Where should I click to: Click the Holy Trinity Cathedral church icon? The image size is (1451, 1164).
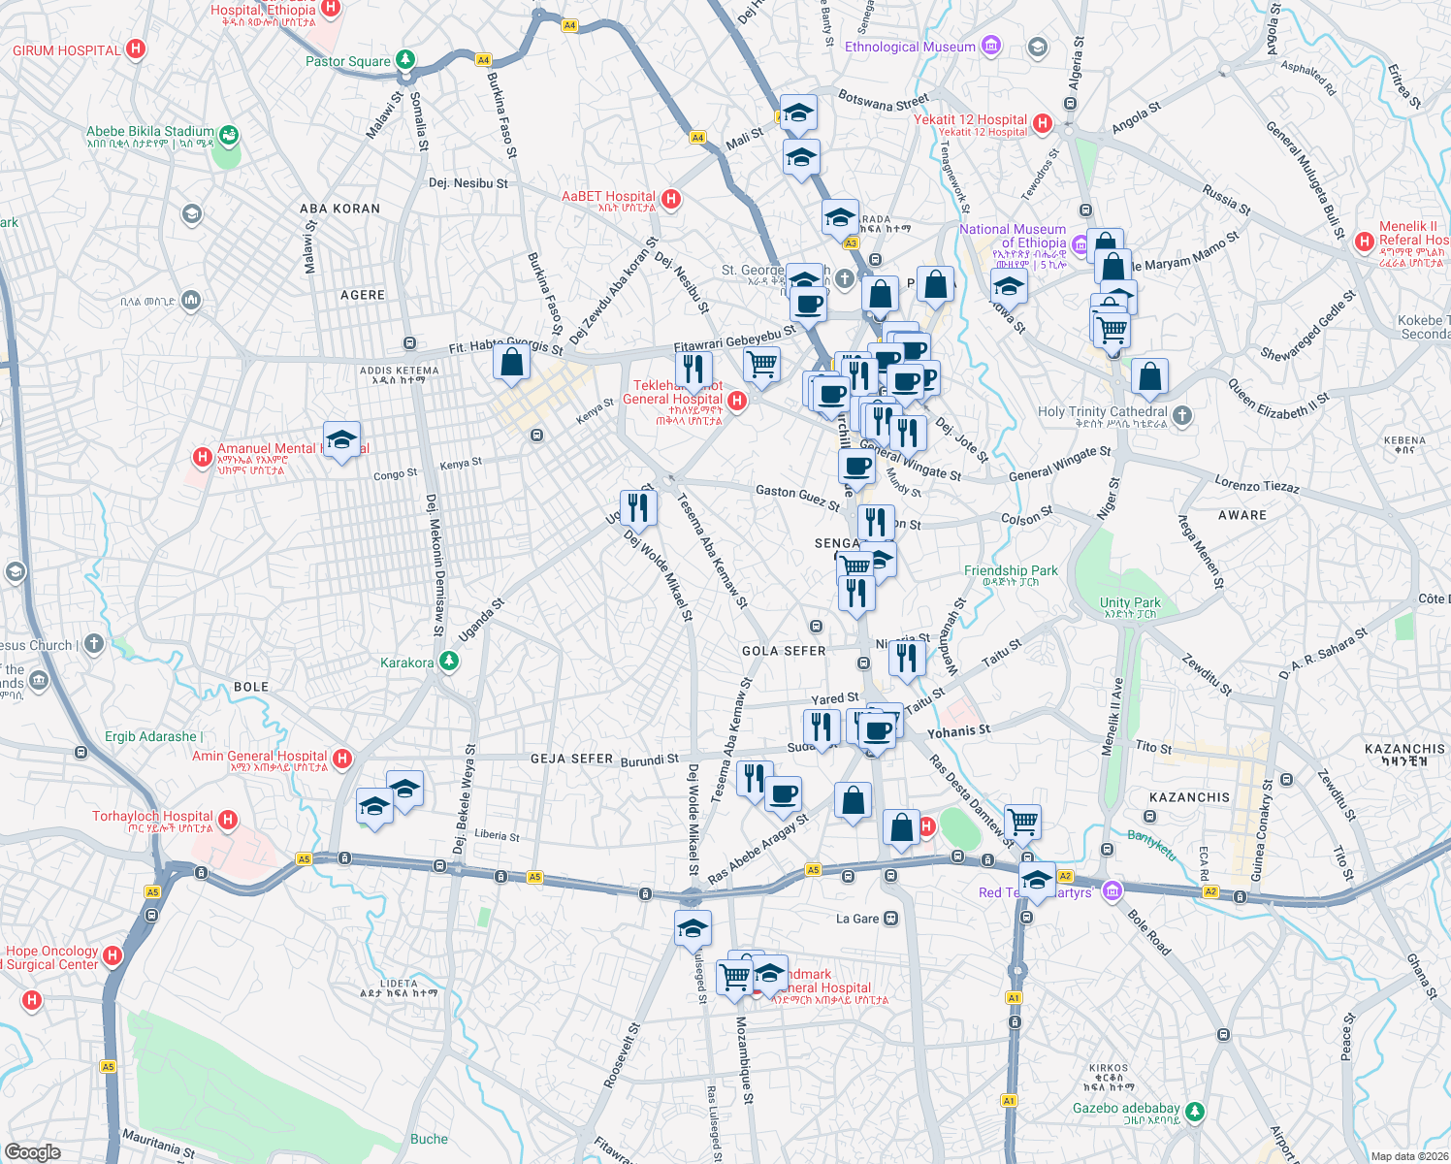1181,416
